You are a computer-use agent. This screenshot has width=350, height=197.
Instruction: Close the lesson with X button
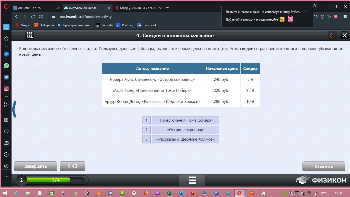(345, 35)
